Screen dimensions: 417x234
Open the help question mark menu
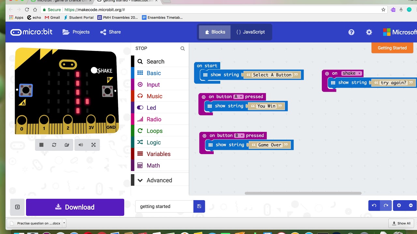[x=351, y=32]
